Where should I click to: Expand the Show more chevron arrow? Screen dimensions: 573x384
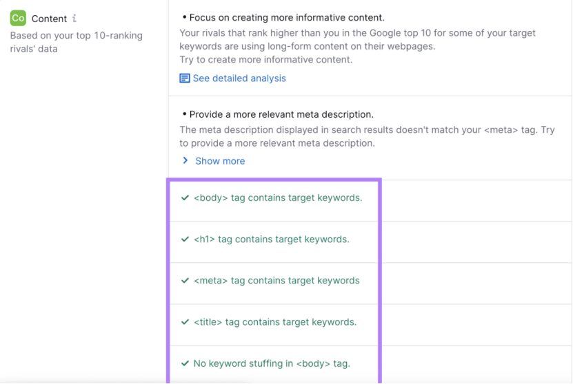pos(185,160)
